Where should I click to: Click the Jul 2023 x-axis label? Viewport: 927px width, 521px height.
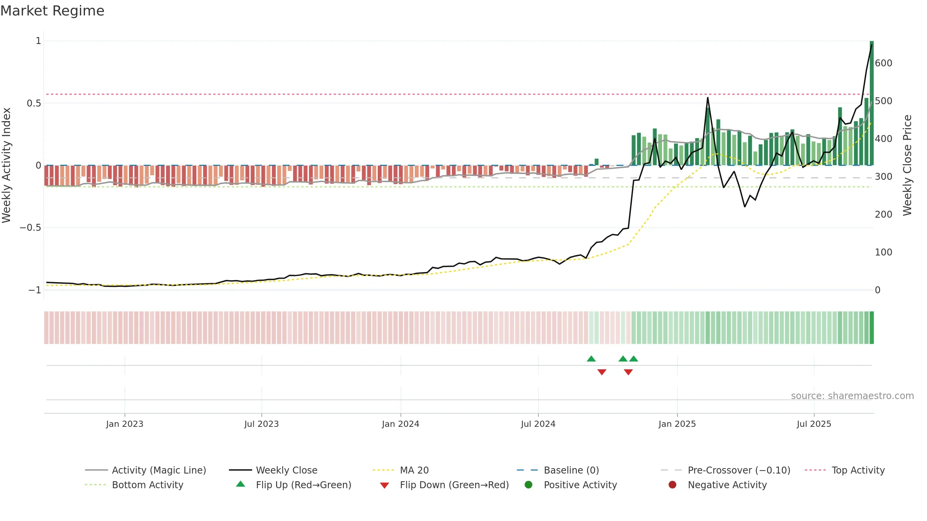tap(261, 424)
